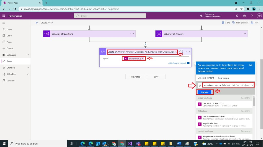Expand the Dataverse navigation section
Image resolution: width=263 pixels, height=147 pixels.
click(x=28, y=55)
